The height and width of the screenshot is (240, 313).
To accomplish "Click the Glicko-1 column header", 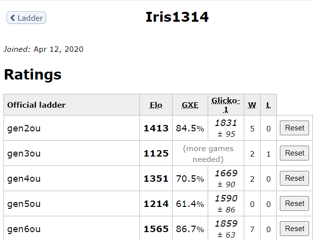I will pyautogui.click(x=226, y=105).
